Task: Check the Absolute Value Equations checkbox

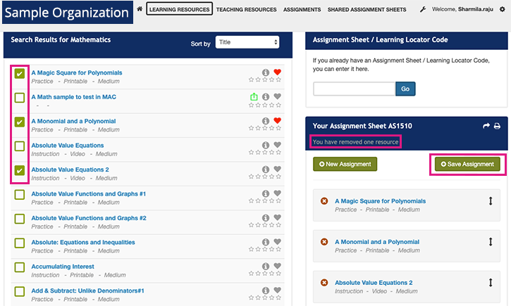Action: coord(20,146)
